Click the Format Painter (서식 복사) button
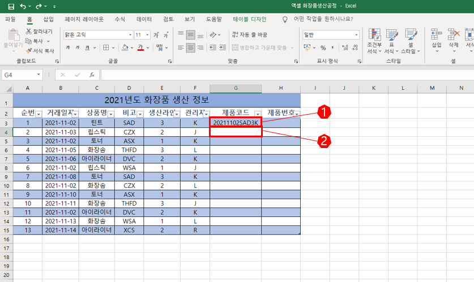This screenshot has height=282, width=474. click(40, 51)
